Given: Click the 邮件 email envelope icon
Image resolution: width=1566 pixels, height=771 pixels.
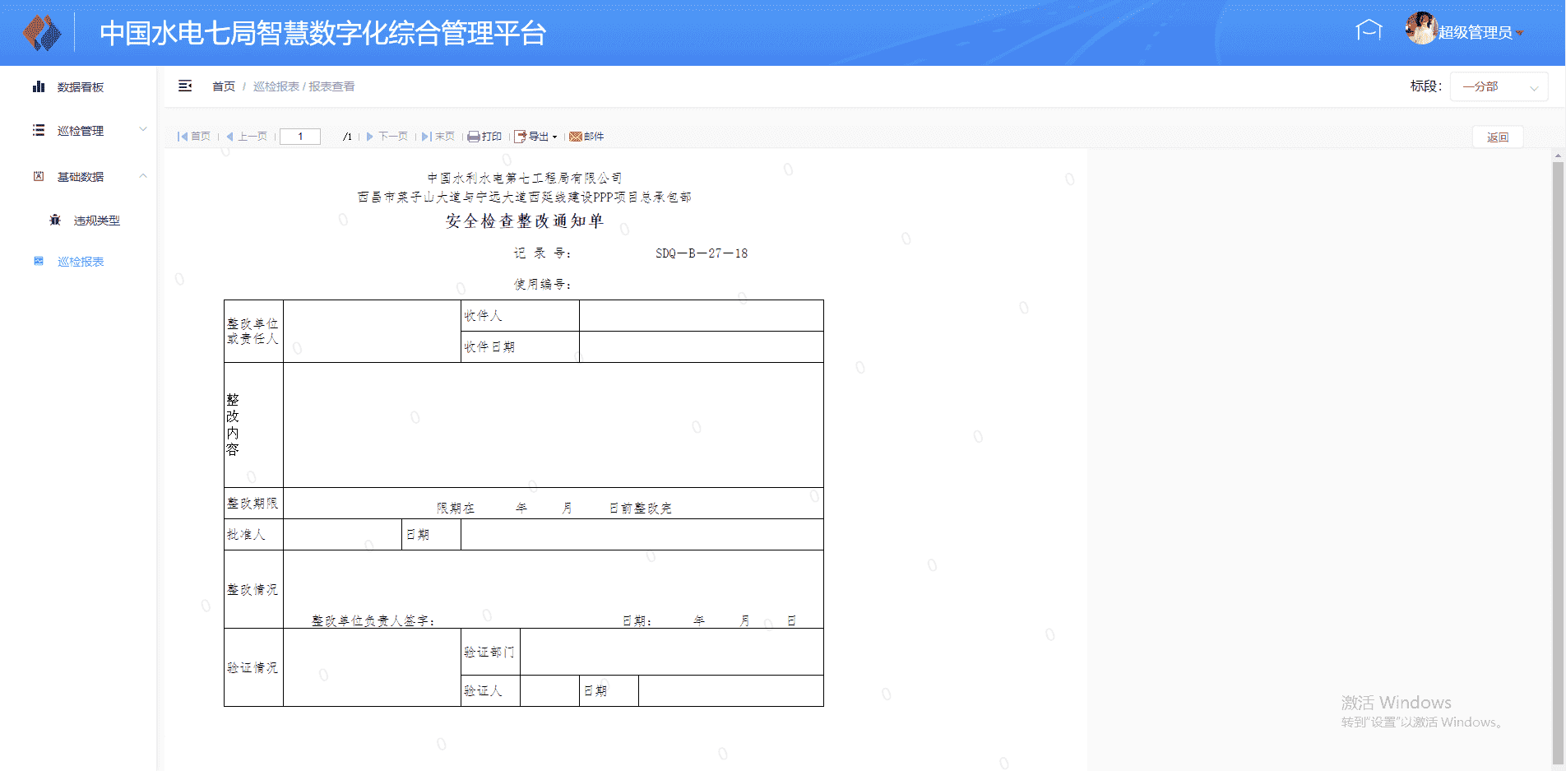Looking at the screenshot, I should point(576,137).
